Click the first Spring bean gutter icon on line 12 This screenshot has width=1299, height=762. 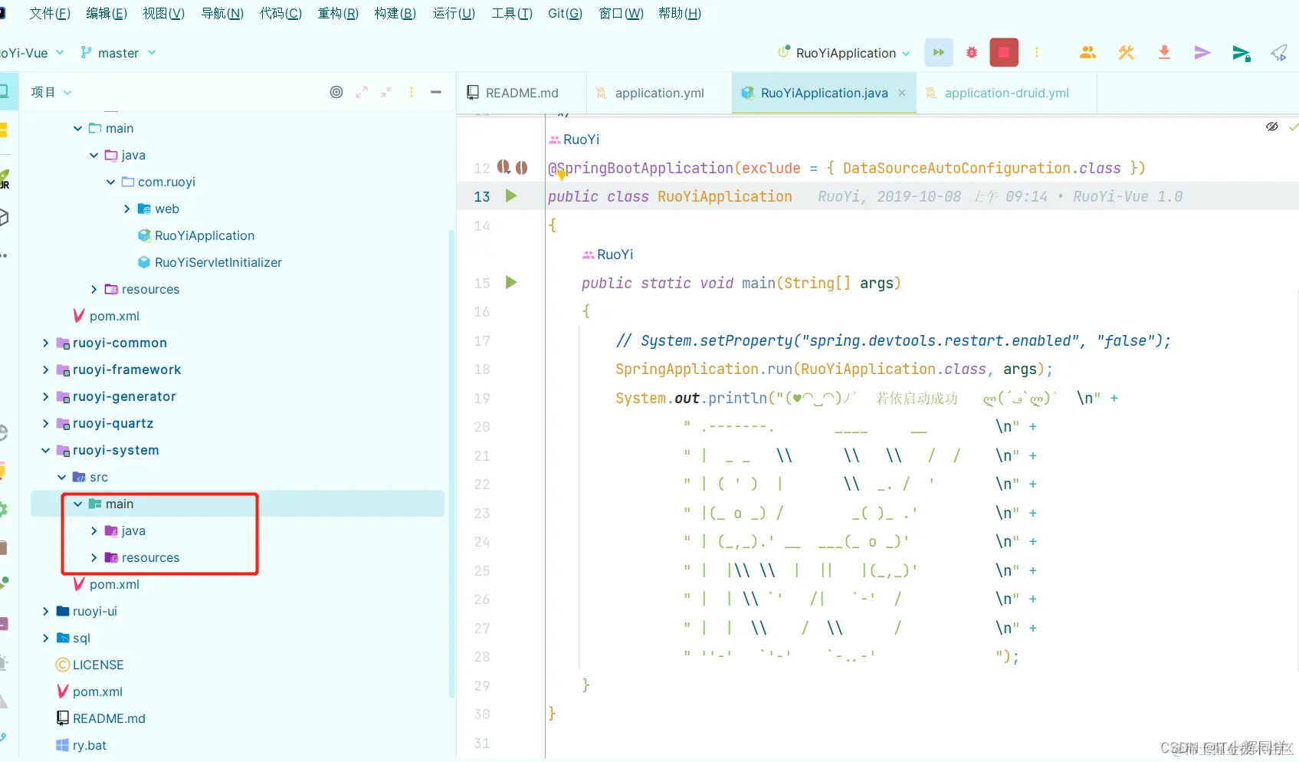504,167
